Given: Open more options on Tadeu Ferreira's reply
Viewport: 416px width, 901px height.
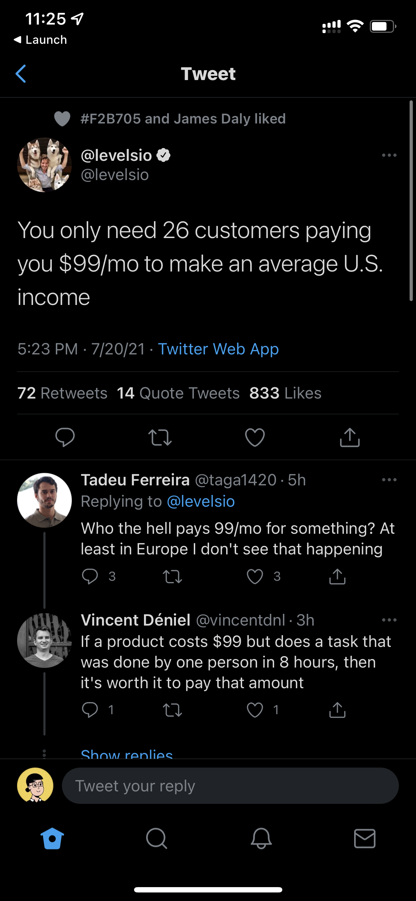Looking at the screenshot, I should point(389,480).
